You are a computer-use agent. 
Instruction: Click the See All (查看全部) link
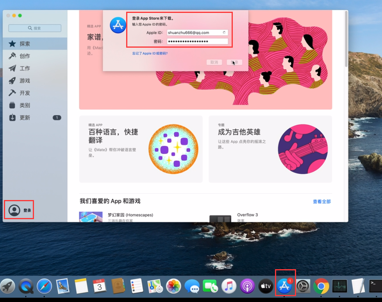coord(322,202)
